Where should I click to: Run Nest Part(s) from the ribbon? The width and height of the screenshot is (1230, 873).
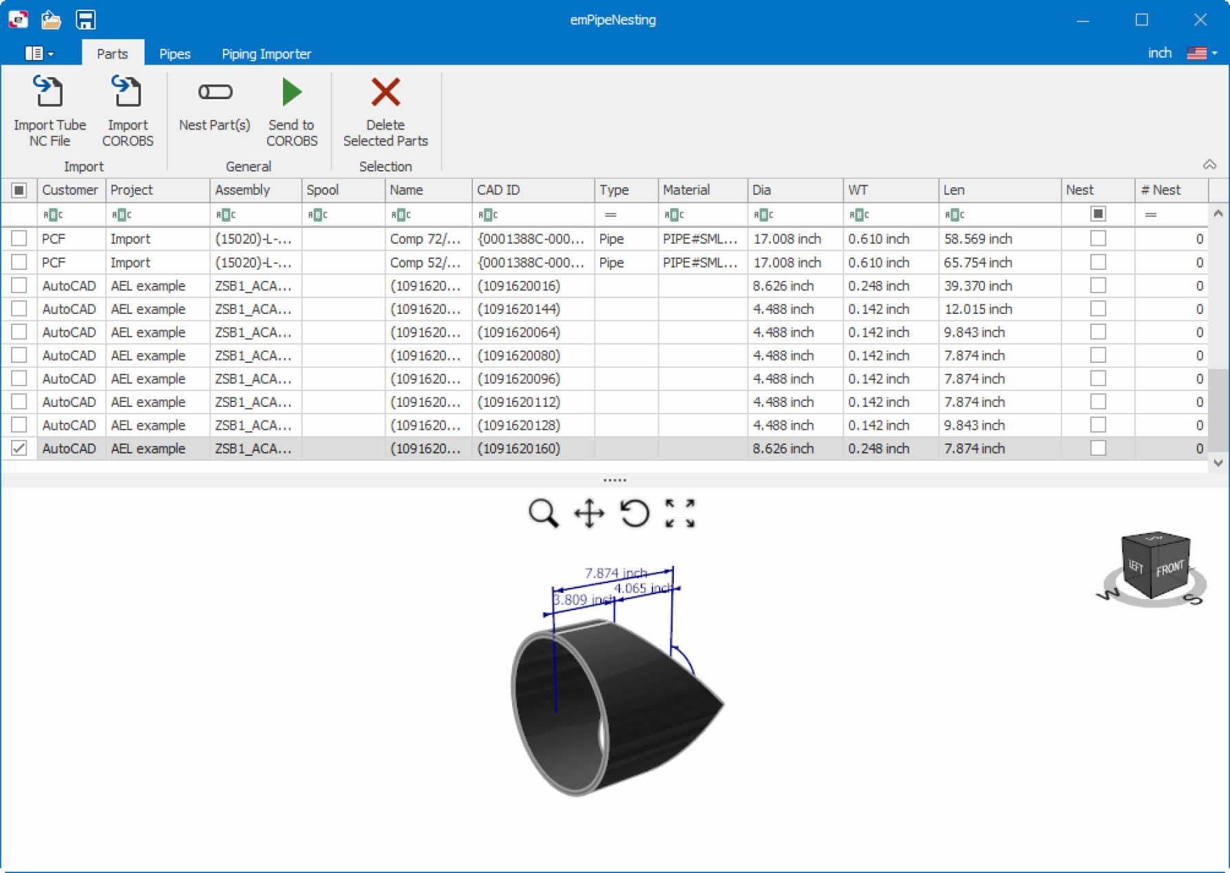tap(214, 92)
